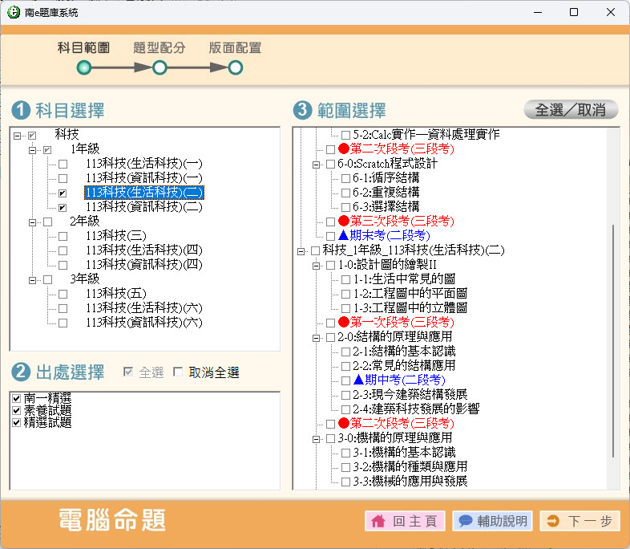The image size is (630, 549).
Task: Click the speech bubble icon on 輔助說明
Action: [465, 521]
